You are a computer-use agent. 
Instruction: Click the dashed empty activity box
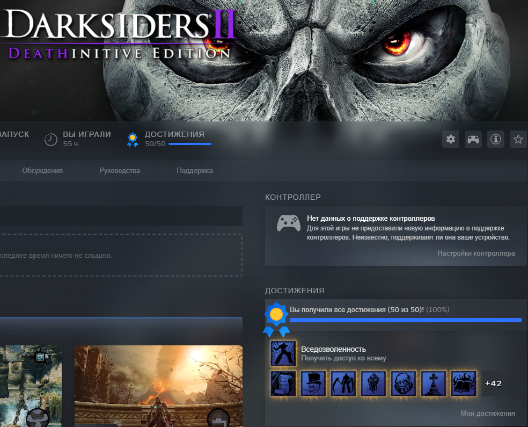point(121,255)
